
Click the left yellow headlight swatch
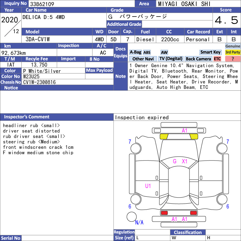tap(164, 136)
